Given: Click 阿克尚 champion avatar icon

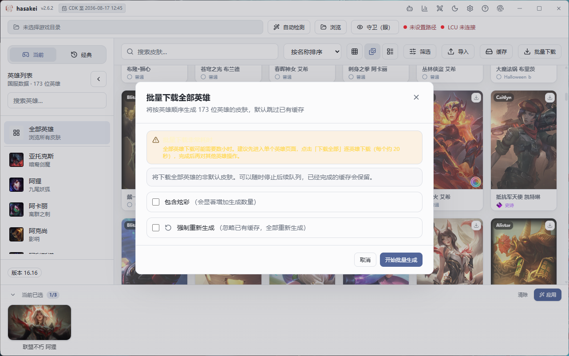Looking at the screenshot, I should tap(16, 234).
